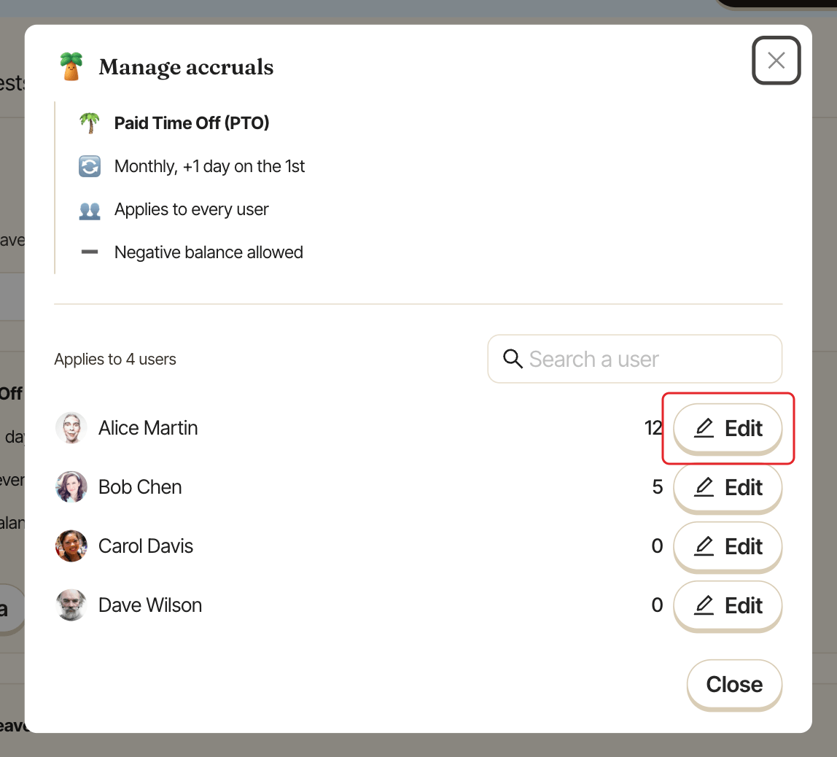The height and width of the screenshot is (757, 837).
Task: Click Alice Martin's balance value 12
Action: pos(653,428)
